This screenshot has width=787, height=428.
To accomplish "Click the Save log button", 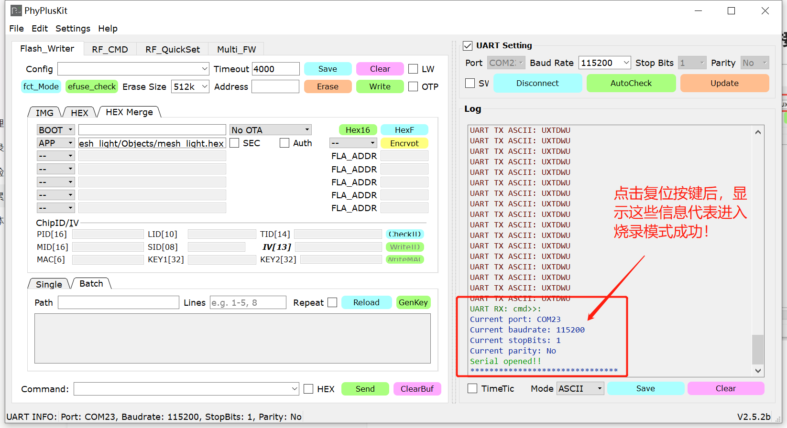I will [645, 388].
